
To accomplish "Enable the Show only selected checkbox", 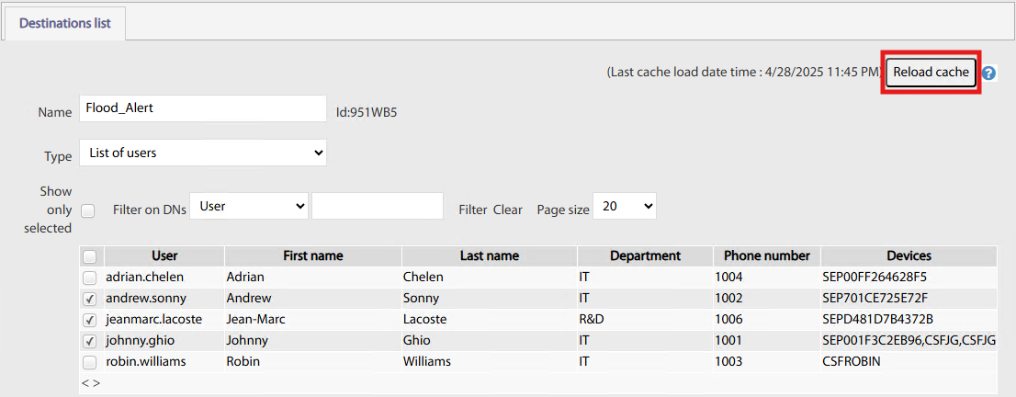I will (88, 210).
